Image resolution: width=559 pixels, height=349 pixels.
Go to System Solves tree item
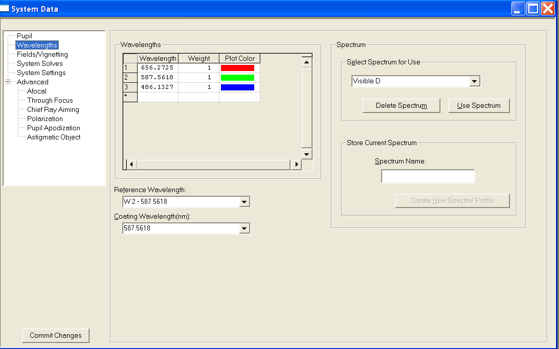(39, 64)
